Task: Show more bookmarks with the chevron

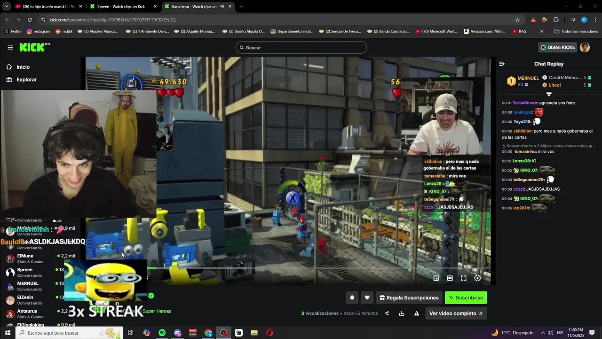Action: (x=541, y=32)
